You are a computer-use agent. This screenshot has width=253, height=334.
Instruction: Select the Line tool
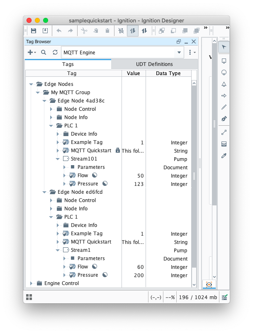(224, 133)
